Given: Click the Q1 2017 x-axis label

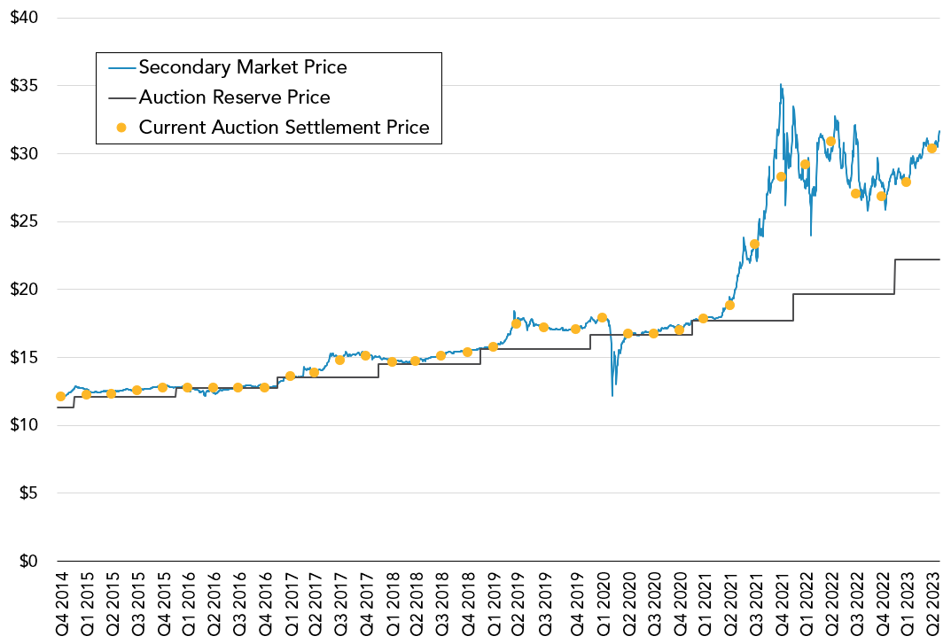Looking at the screenshot, I should (x=292, y=603).
